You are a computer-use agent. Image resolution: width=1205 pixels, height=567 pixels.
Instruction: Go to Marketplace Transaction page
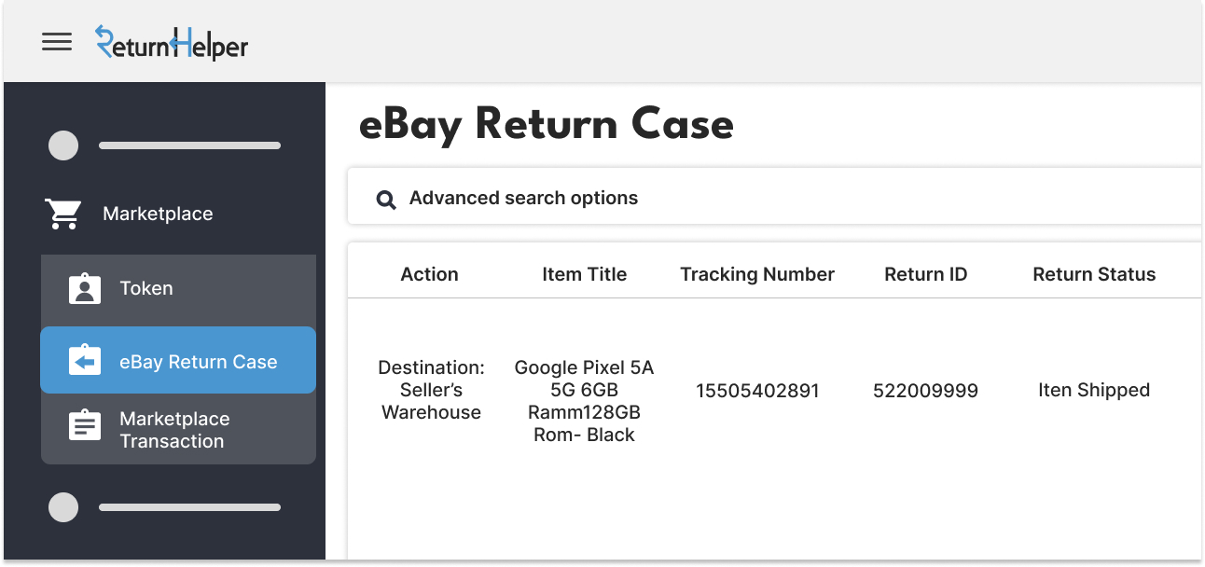tap(173, 430)
